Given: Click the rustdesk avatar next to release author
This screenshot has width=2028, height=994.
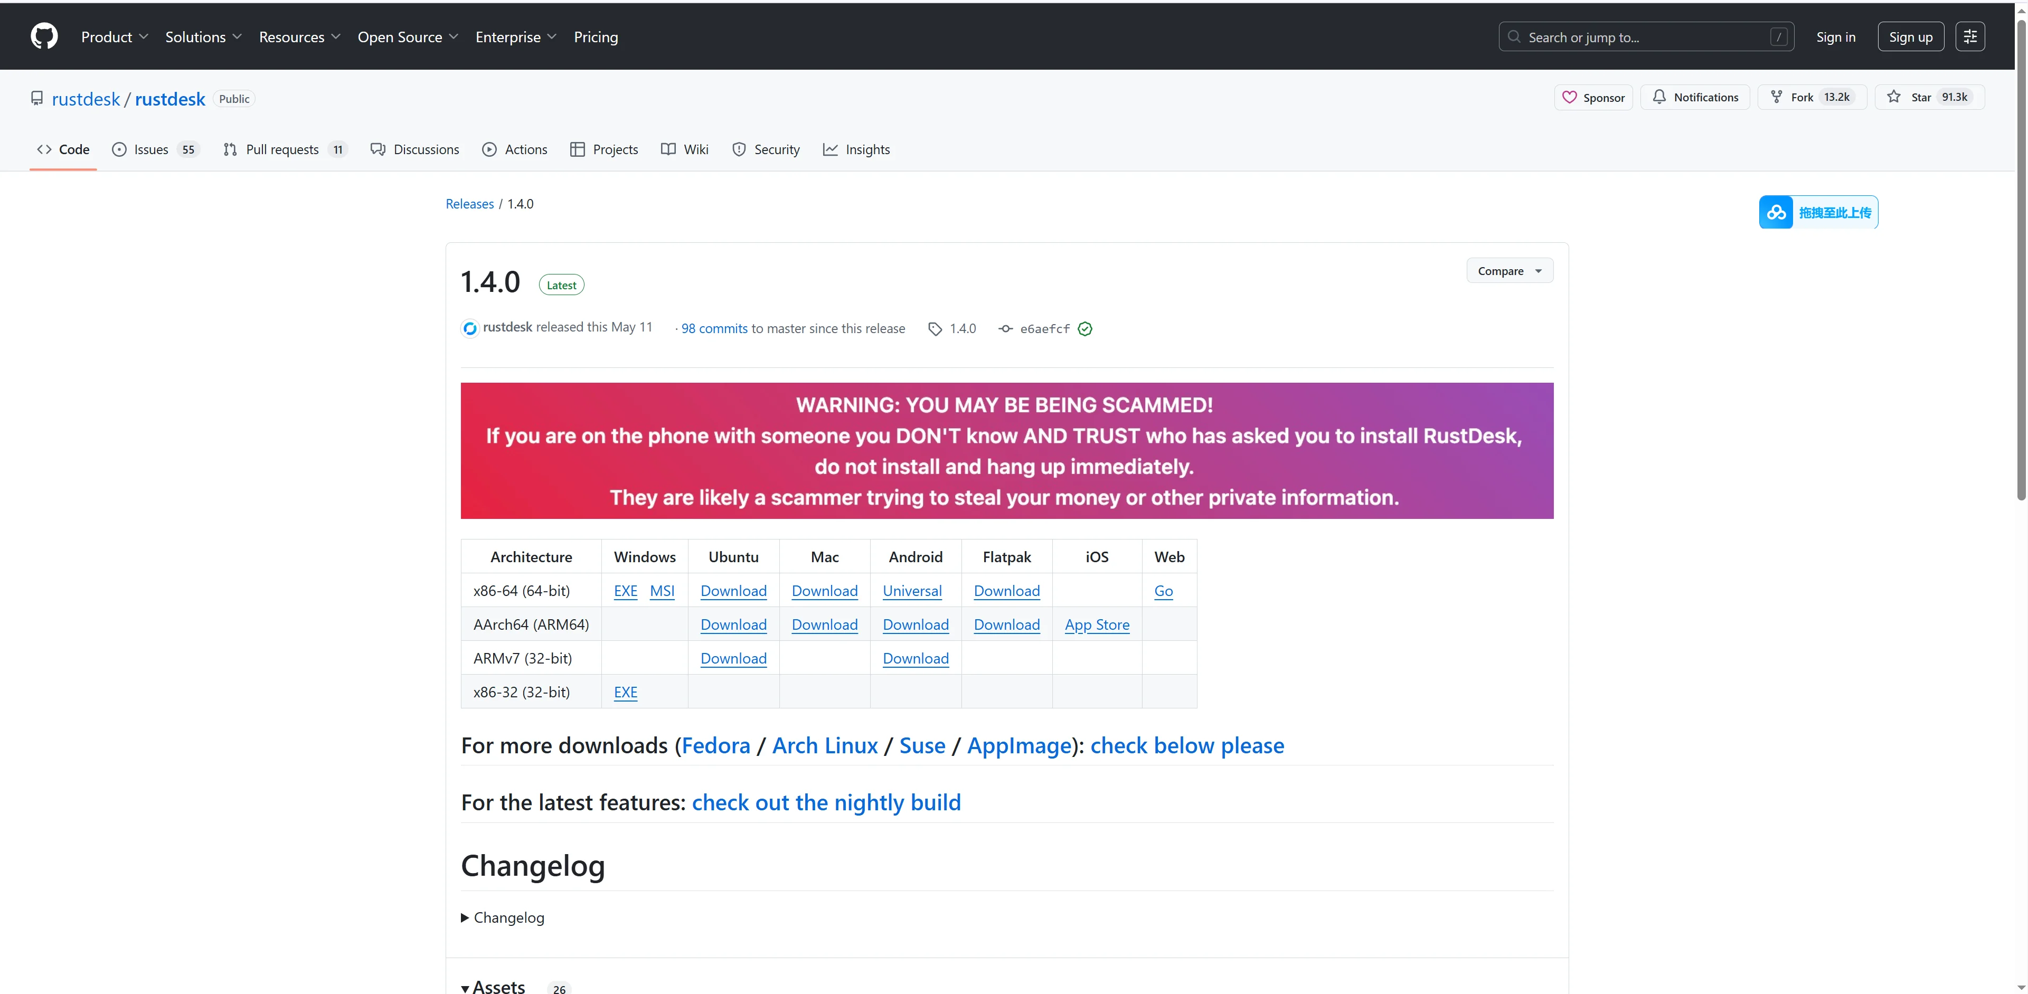Looking at the screenshot, I should [x=470, y=329].
